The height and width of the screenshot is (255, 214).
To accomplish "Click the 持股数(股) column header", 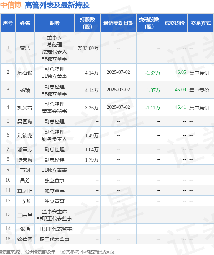I will coord(87,23).
